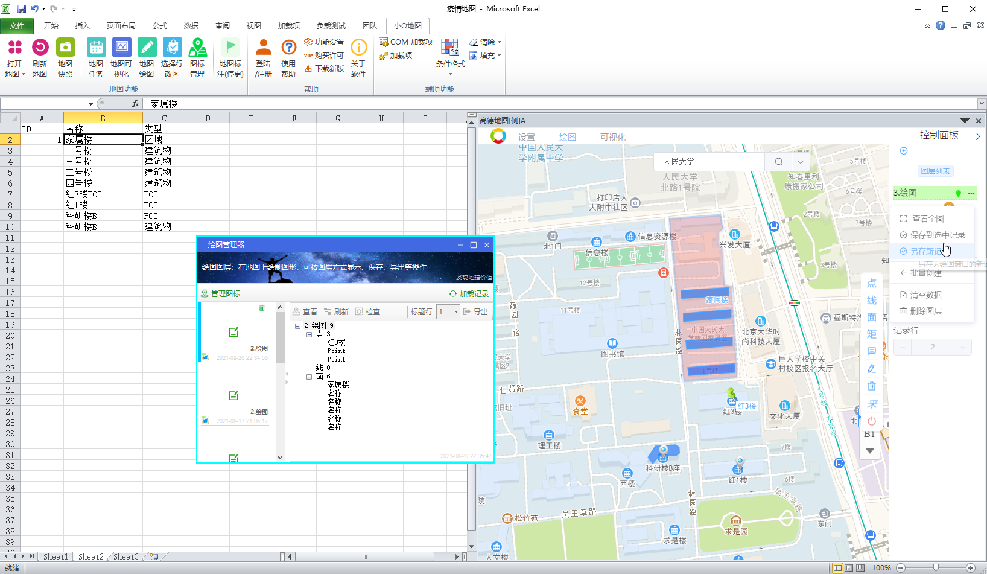The width and height of the screenshot is (987, 574).
Task: Click the red power icon on map toolbar
Action: pos(872,421)
